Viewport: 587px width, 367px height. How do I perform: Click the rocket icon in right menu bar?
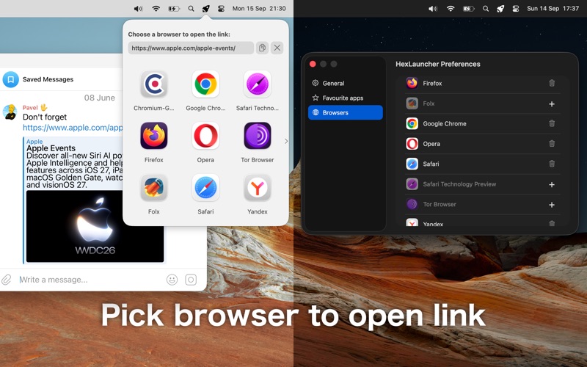[x=500, y=8]
